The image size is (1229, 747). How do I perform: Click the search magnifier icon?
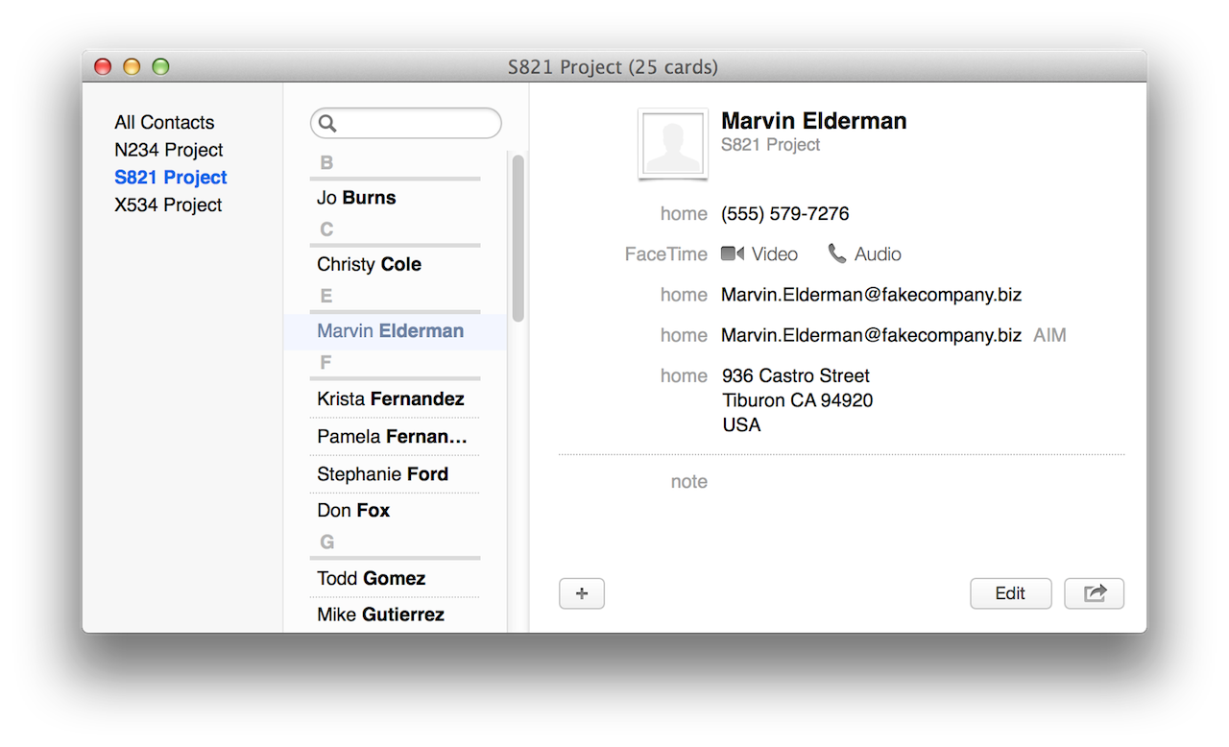327,123
